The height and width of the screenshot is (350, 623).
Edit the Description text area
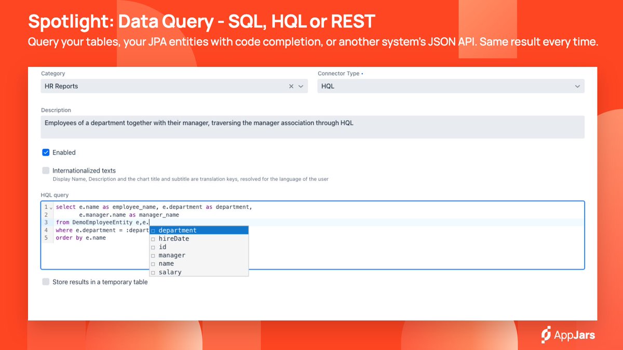pyautogui.click(x=313, y=127)
